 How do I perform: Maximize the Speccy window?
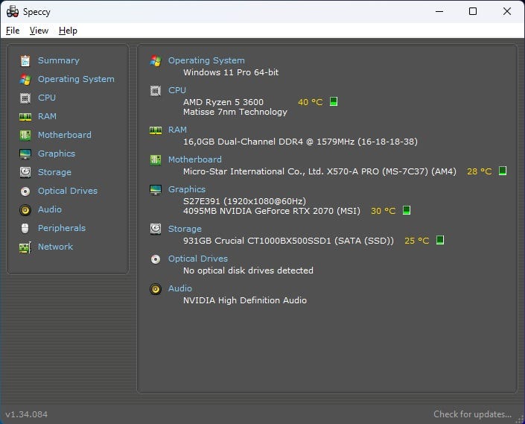click(473, 11)
